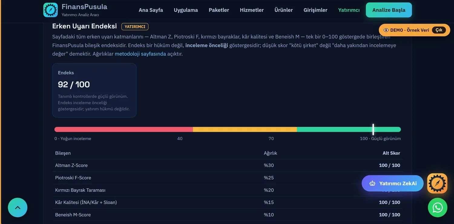Click the YATIRIMCI badge beside the heading
This screenshot has height=224, width=454.
135,27
